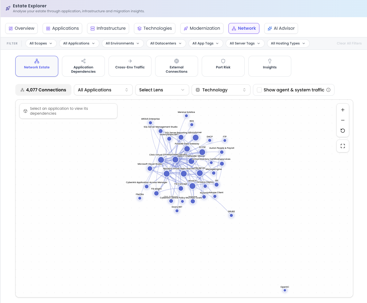Click the 4,077 Connections badge

43,90
